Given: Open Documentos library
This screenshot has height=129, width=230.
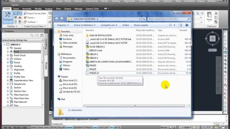Looking at the screenshot, I should 69,58.
